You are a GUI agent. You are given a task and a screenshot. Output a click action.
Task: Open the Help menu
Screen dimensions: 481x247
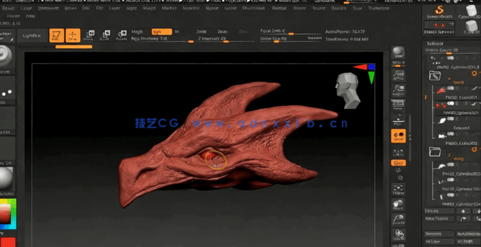[x=30, y=16]
